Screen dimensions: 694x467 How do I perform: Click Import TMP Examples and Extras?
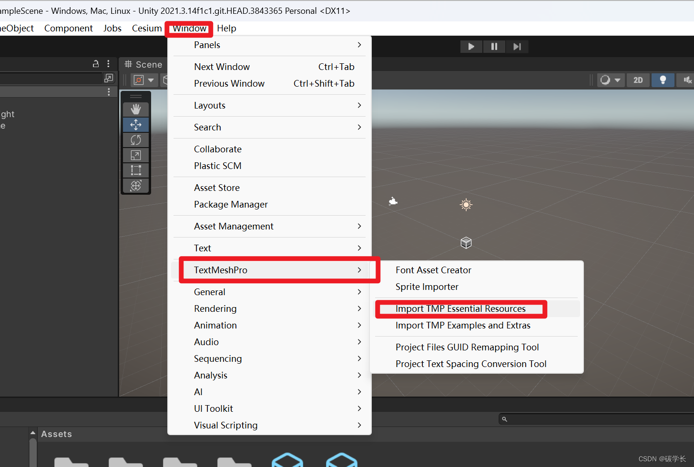pyautogui.click(x=477, y=325)
